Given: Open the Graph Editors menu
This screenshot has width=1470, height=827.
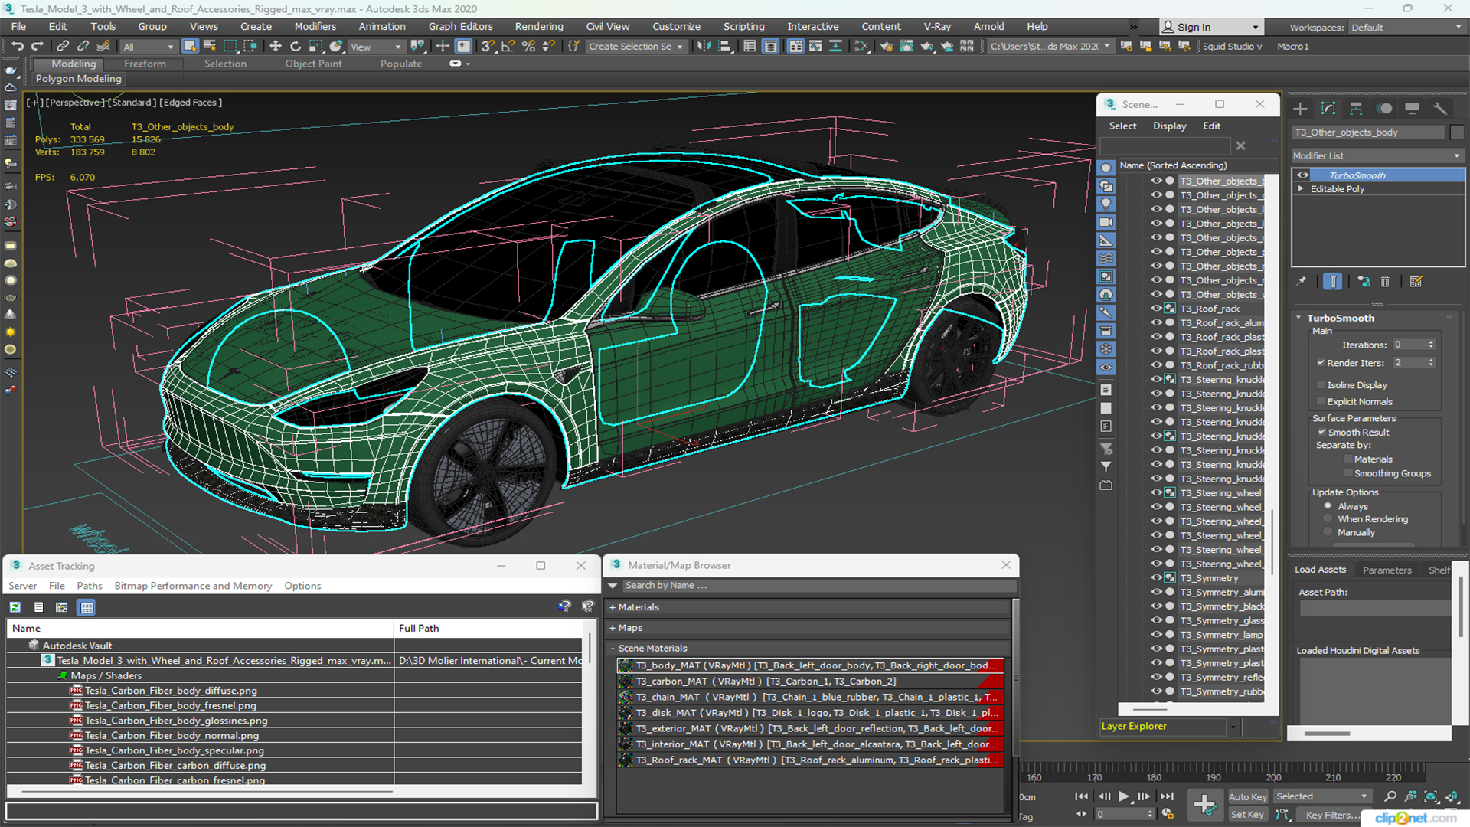Looking at the screenshot, I should coord(460,26).
